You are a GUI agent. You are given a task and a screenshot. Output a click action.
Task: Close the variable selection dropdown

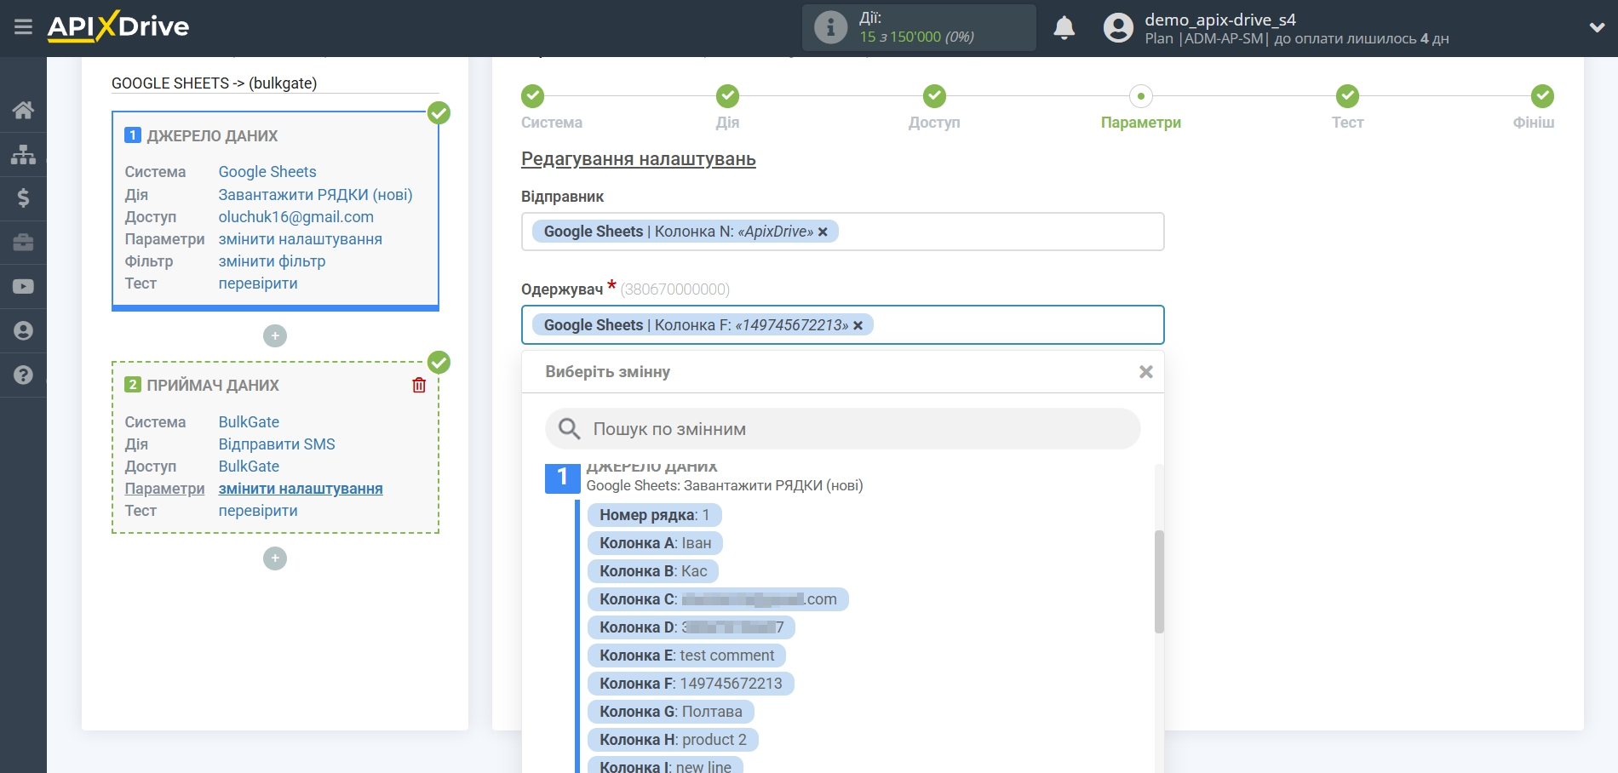[1145, 372]
